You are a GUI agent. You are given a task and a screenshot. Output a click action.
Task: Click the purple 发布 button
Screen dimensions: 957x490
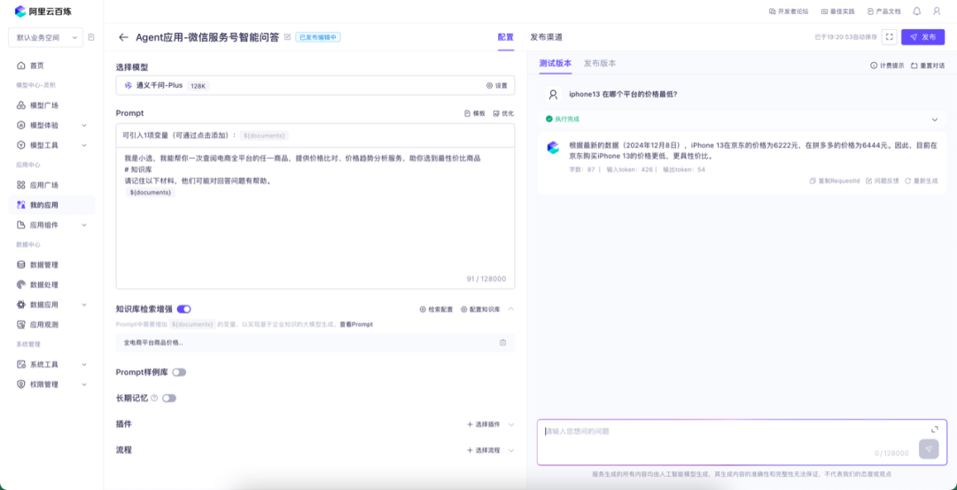[922, 37]
